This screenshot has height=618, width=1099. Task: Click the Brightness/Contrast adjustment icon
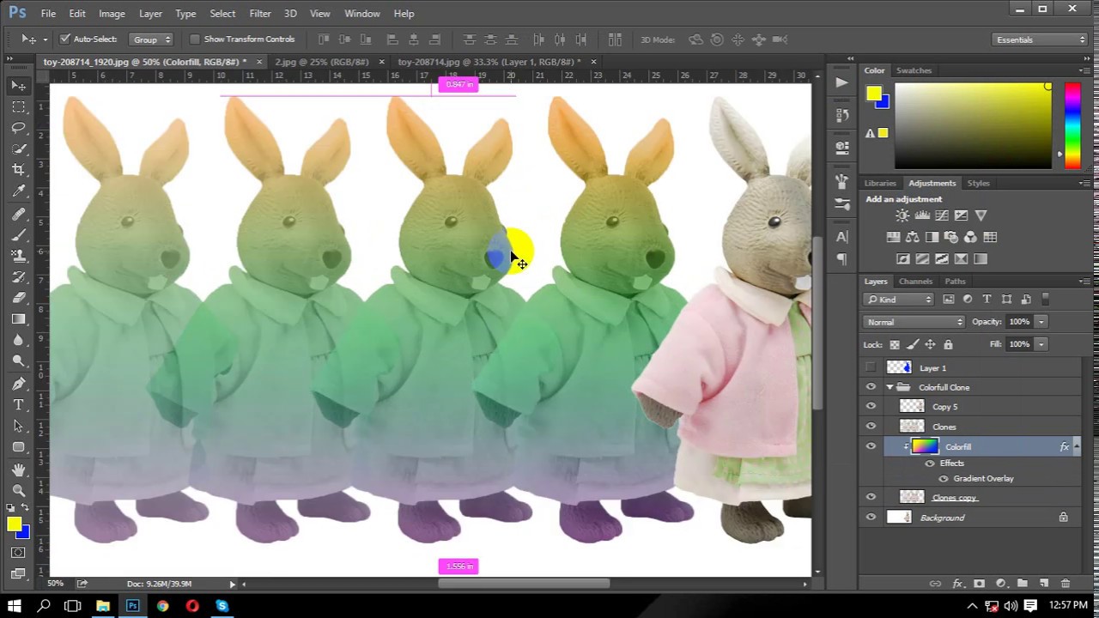(x=902, y=216)
